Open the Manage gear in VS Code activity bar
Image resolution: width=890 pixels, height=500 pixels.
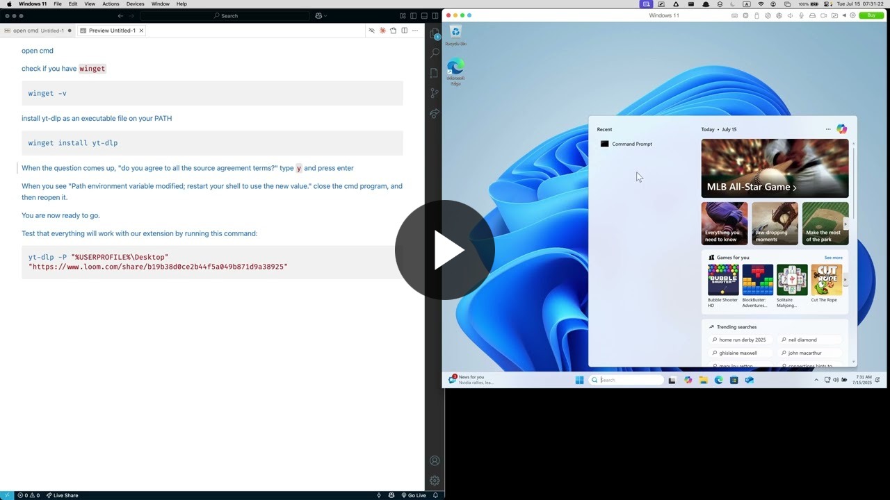click(x=435, y=481)
